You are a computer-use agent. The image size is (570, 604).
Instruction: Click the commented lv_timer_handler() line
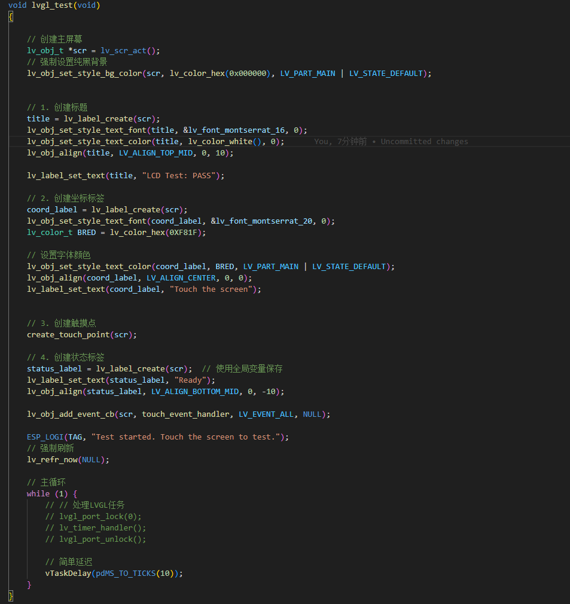[x=96, y=528]
